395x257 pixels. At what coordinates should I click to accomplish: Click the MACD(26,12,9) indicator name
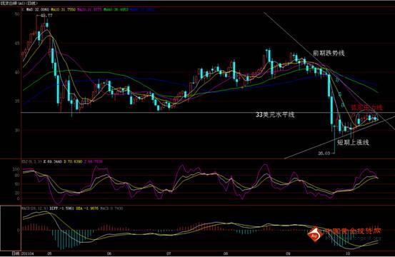click(35, 208)
